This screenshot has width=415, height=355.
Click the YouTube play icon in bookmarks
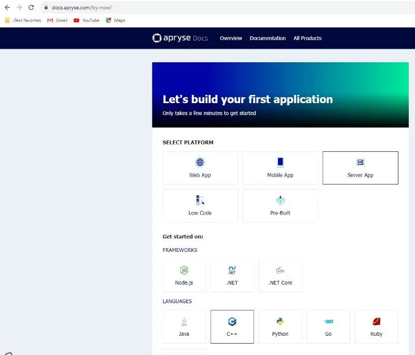[76, 20]
